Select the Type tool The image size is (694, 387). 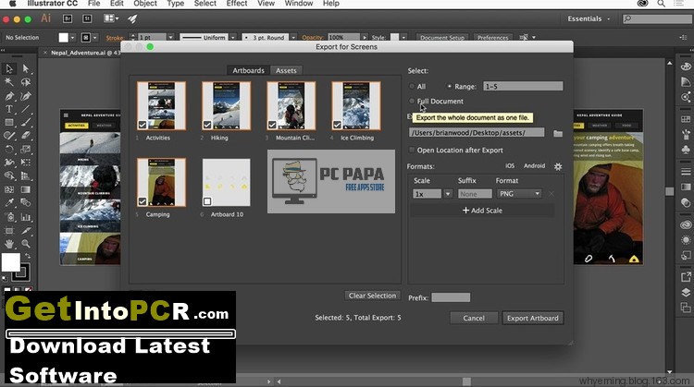point(9,109)
